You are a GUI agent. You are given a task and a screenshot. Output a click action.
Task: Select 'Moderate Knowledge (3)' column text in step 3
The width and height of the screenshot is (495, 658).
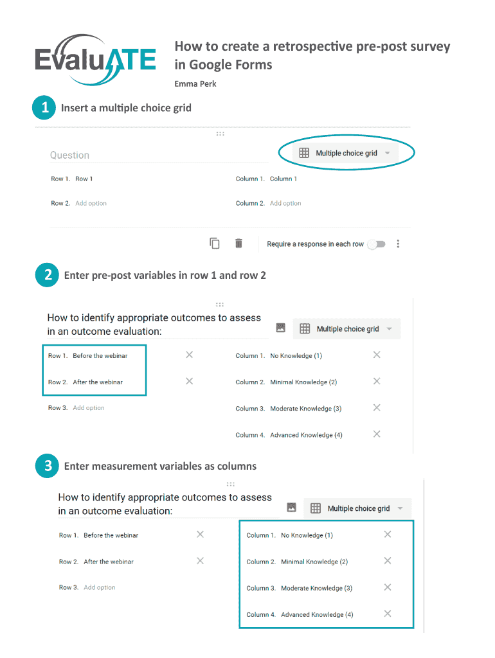[316, 588]
